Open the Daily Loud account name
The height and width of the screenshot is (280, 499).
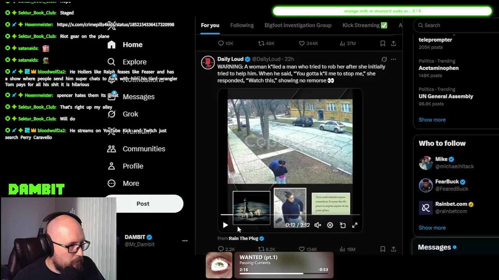230,59
